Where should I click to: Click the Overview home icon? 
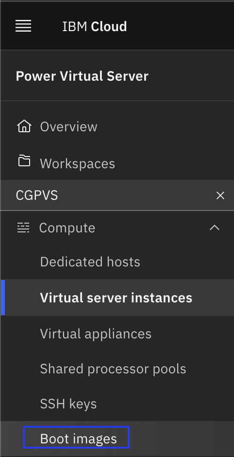click(24, 126)
